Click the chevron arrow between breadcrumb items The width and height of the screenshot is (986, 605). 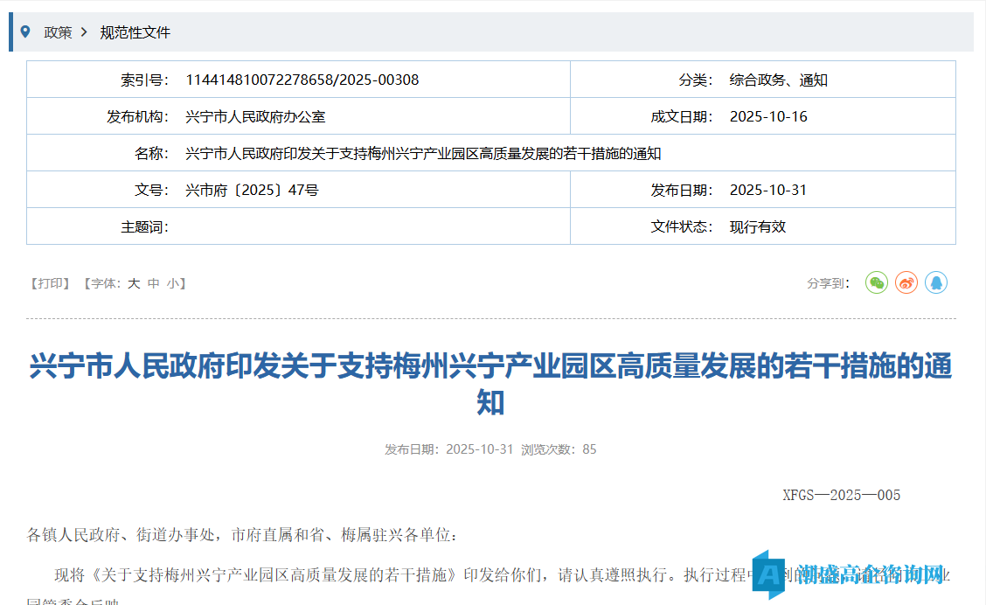pos(85,31)
